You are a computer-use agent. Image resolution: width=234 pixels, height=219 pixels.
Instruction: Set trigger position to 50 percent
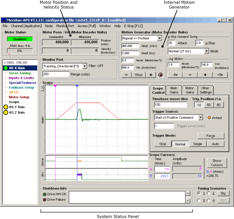(208, 105)
